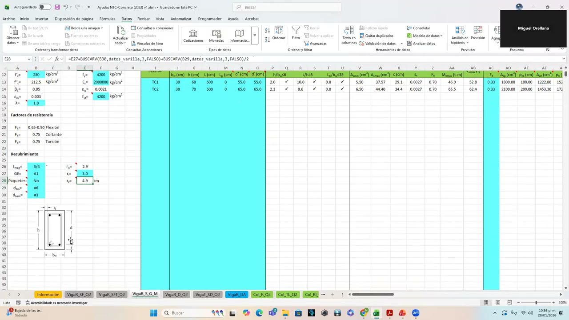Screen dimensions: 569x320
Task: Open Texto en columnas wizard
Action: click(x=349, y=35)
